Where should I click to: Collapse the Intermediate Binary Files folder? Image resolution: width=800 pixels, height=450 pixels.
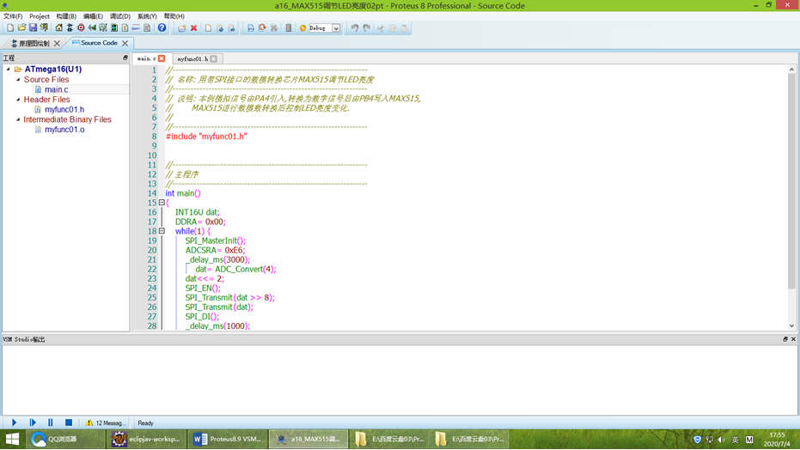pyautogui.click(x=18, y=119)
